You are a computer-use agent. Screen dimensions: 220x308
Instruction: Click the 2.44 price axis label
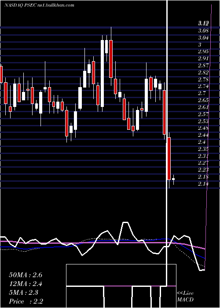tap(203, 136)
